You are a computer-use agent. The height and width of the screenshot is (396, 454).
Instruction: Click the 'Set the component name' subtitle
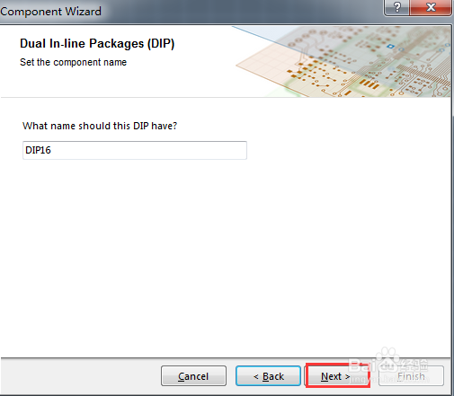pyautogui.click(x=74, y=62)
